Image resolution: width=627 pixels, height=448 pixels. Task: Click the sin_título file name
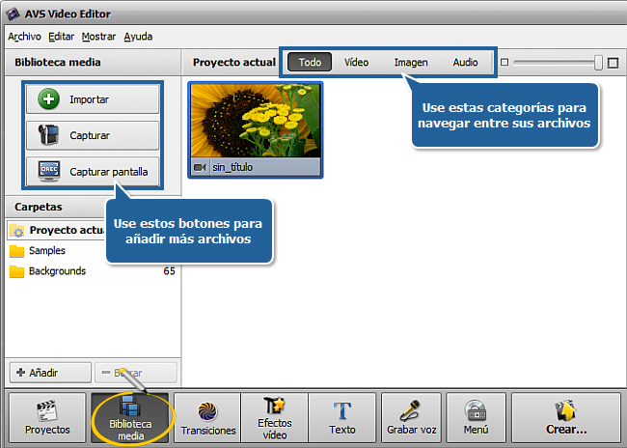[x=232, y=167]
